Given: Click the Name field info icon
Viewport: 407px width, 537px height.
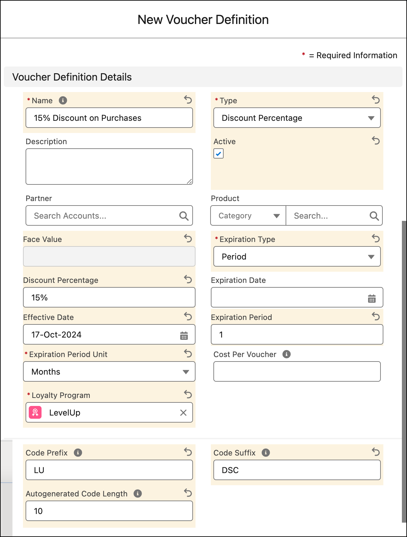Looking at the screenshot, I should tap(63, 100).
